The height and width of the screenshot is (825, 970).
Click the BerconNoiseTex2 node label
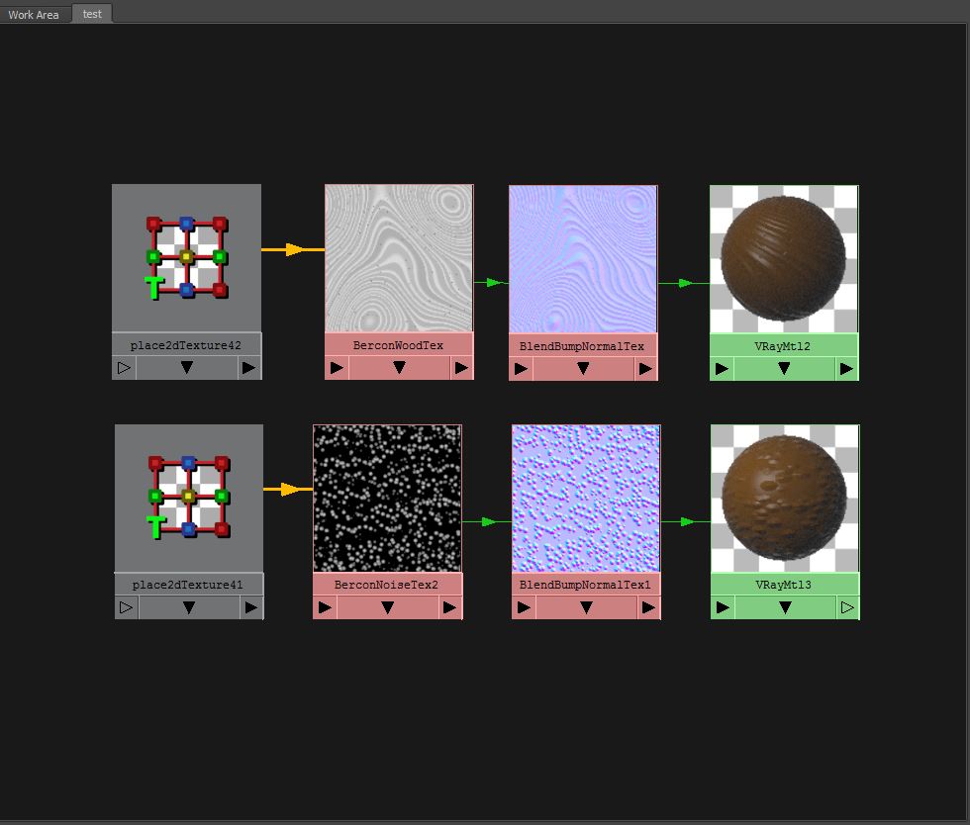point(386,585)
